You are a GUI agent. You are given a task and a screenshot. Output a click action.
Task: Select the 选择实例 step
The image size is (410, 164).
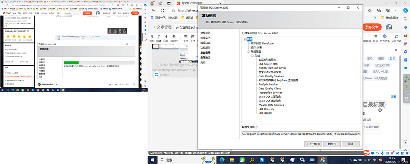[205, 38]
